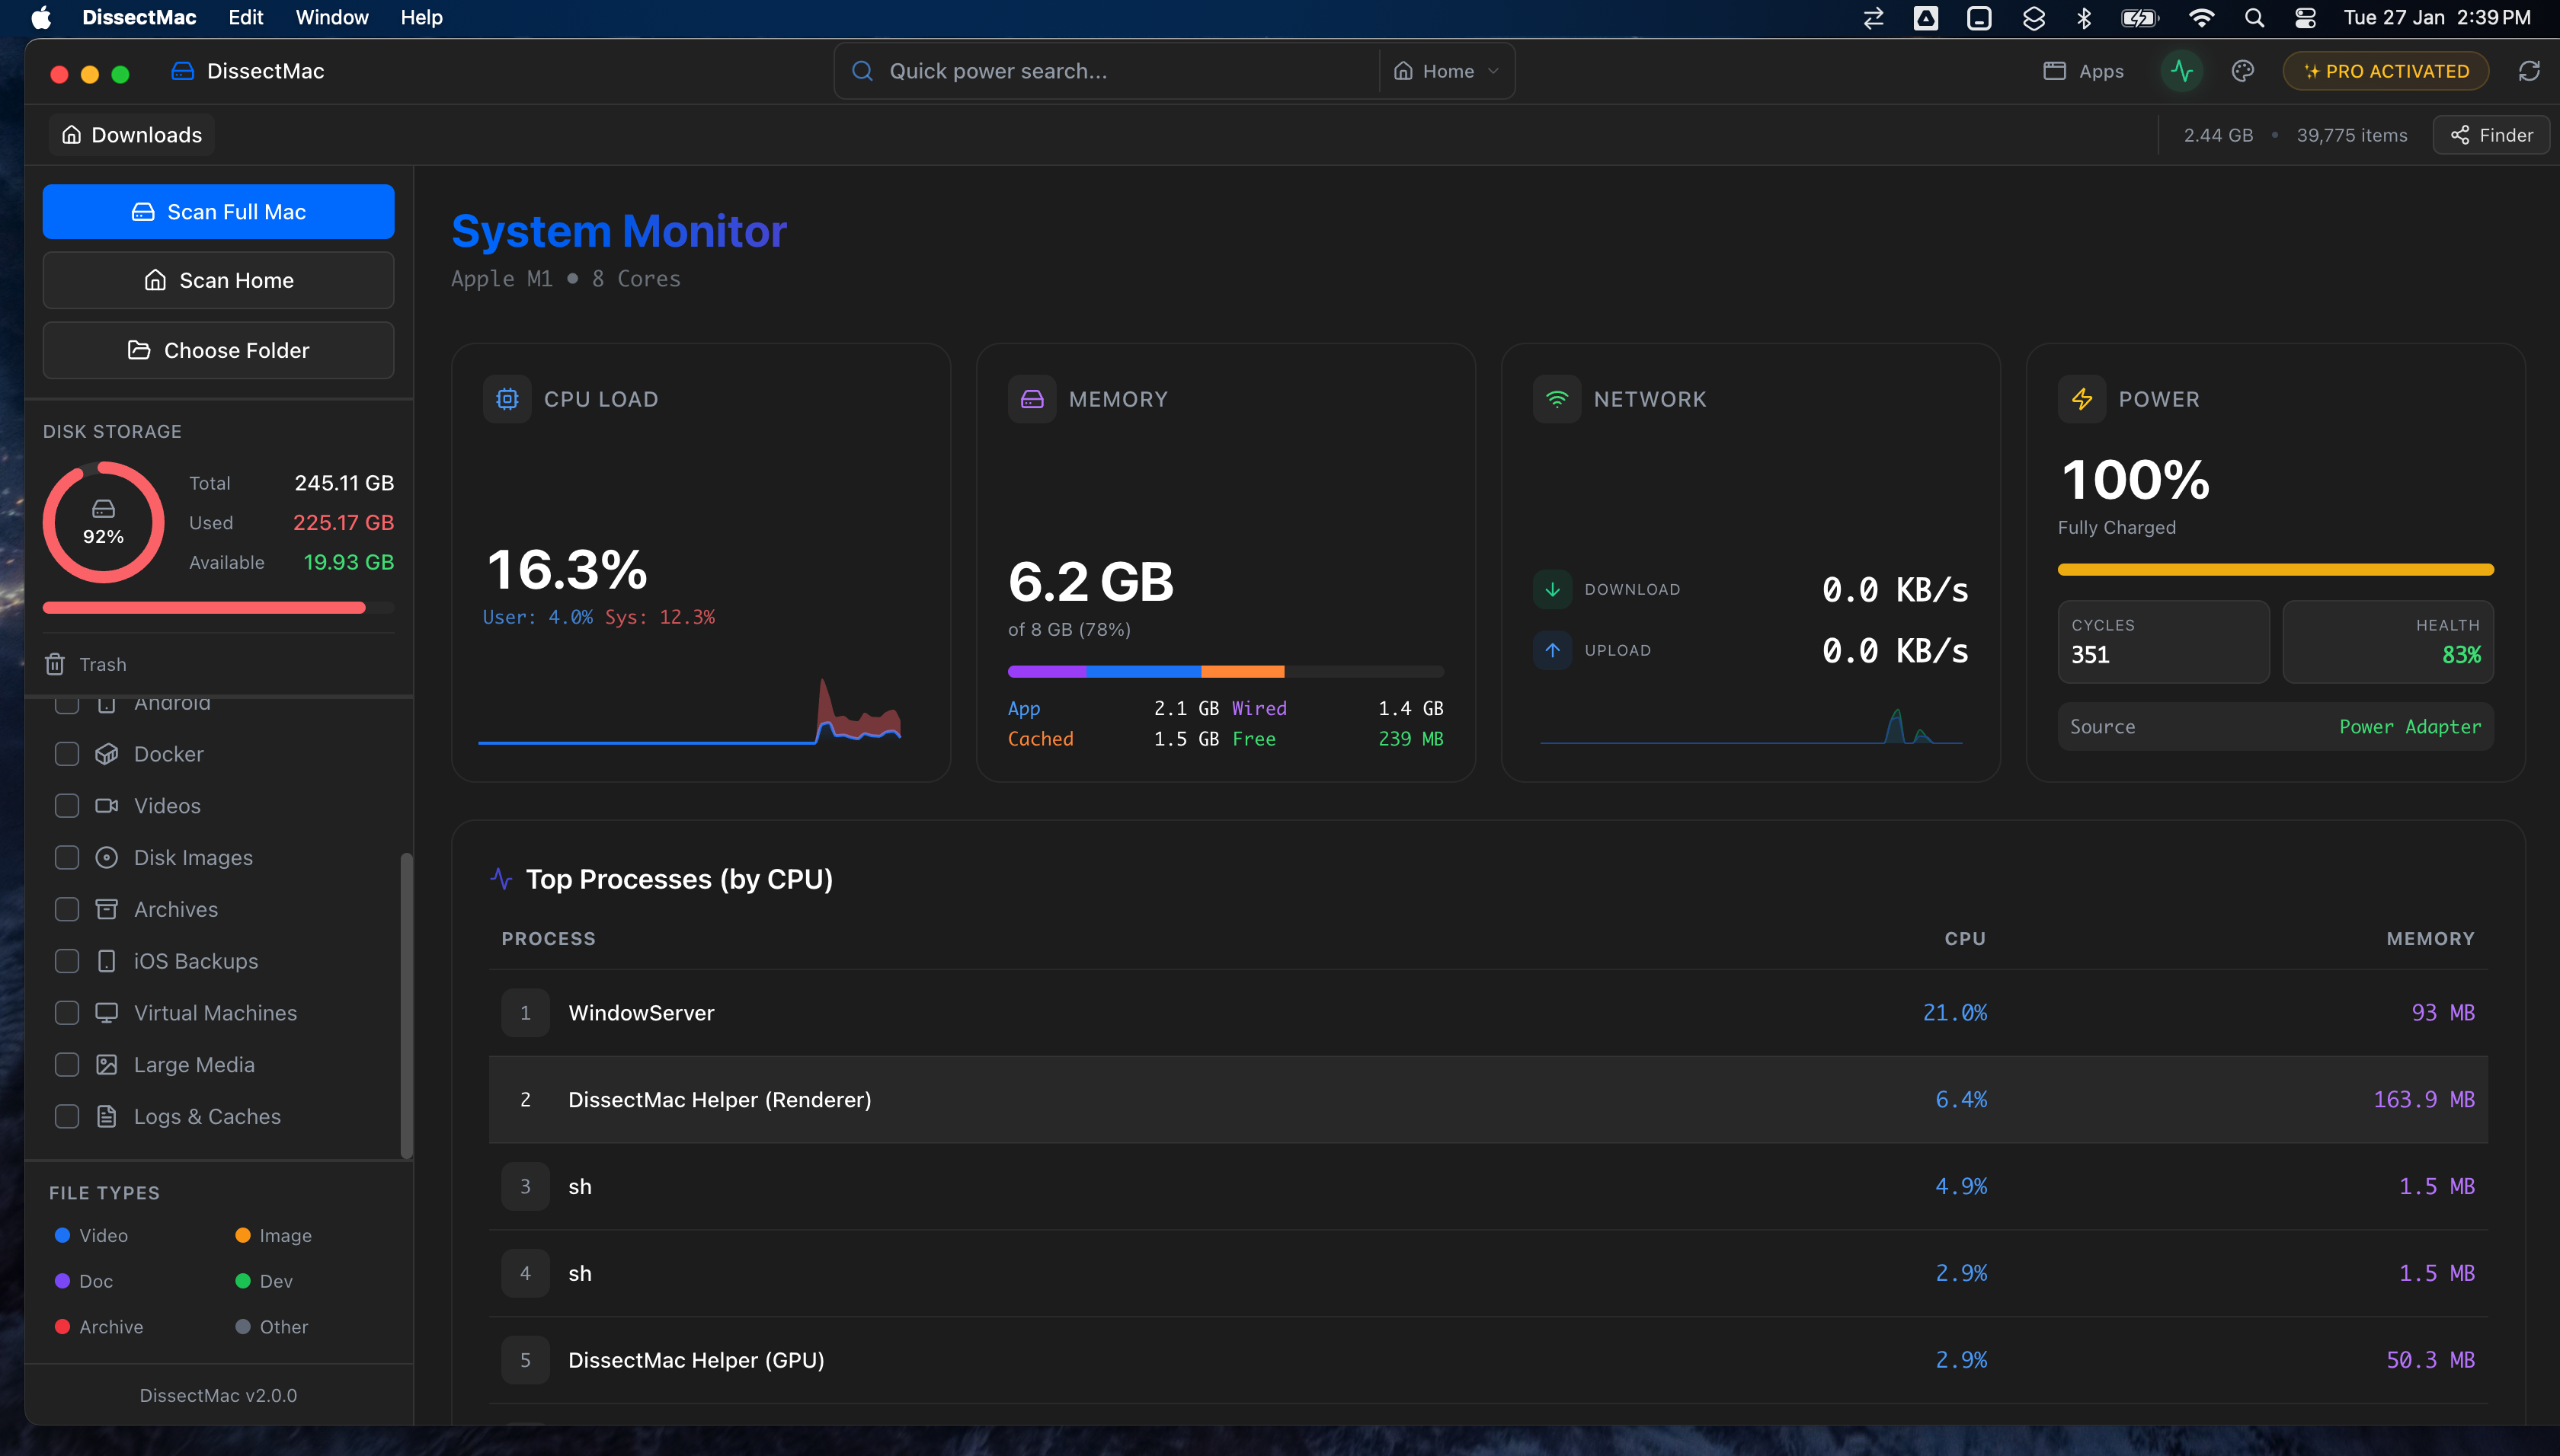Click the Choose Folder button
Image resolution: width=2560 pixels, height=1456 pixels.
pos(218,350)
